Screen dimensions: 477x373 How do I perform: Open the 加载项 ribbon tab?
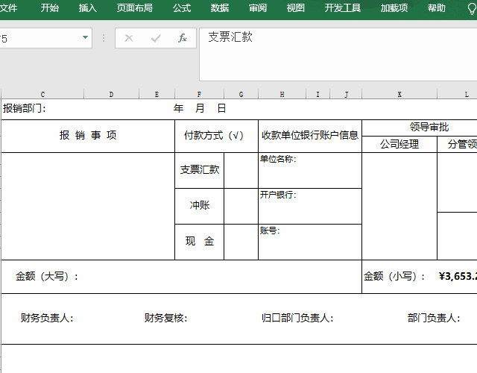[394, 7]
